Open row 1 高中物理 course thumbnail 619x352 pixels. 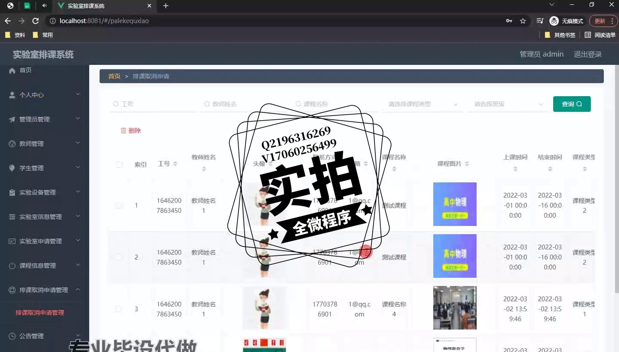pos(455,204)
